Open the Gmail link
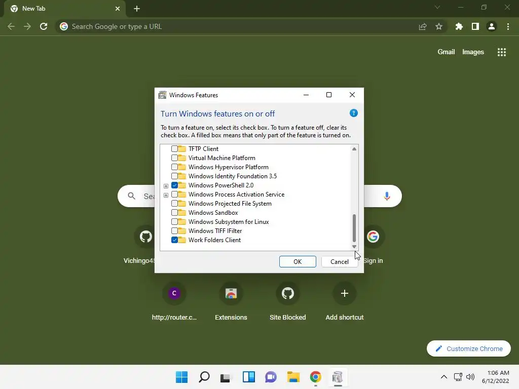The width and height of the screenshot is (519, 389). (x=446, y=52)
